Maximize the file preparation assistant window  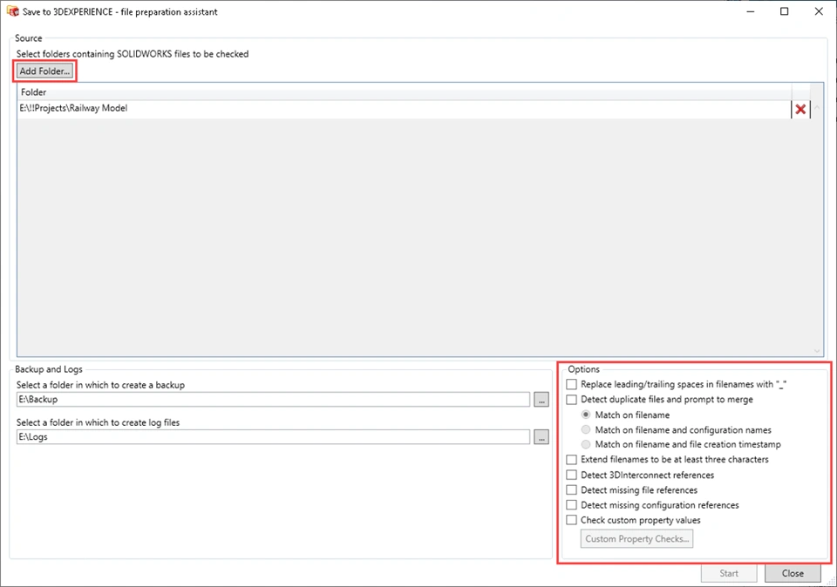pyautogui.click(x=784, y=11)
